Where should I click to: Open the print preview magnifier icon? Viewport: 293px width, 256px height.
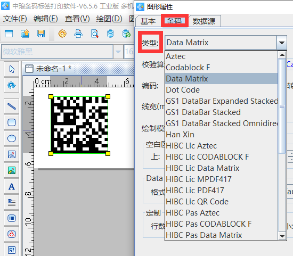tap(94, 34)
